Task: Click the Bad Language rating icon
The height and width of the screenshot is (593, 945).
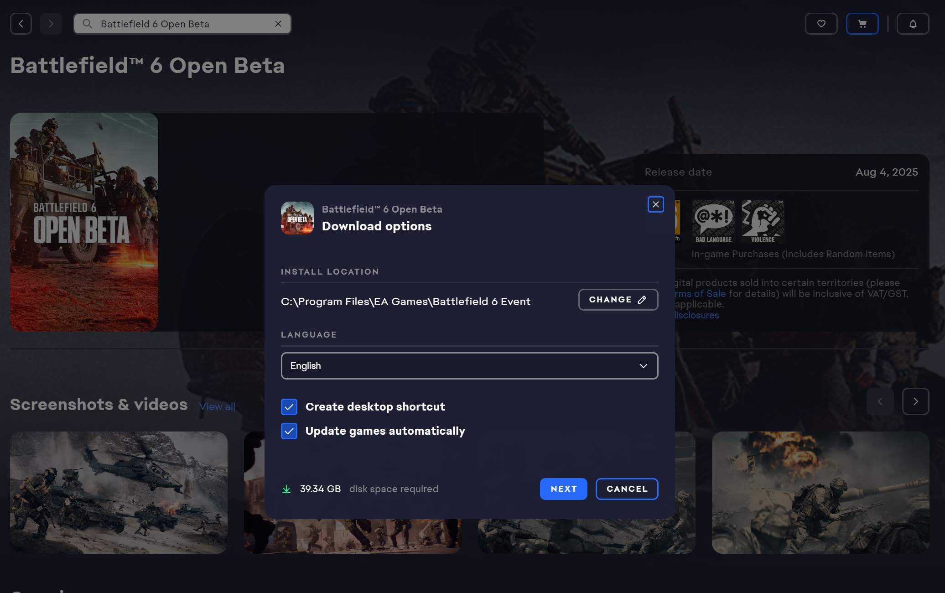Action: coord(713,221)
